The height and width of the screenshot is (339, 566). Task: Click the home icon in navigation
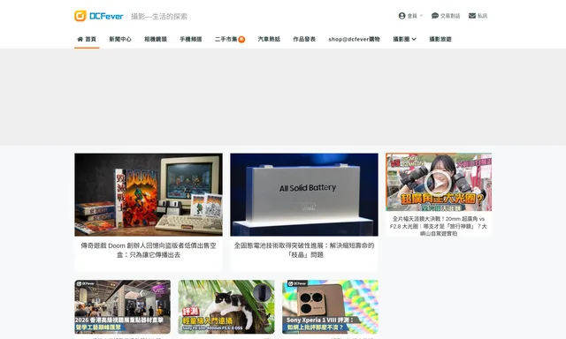point(80,39)
